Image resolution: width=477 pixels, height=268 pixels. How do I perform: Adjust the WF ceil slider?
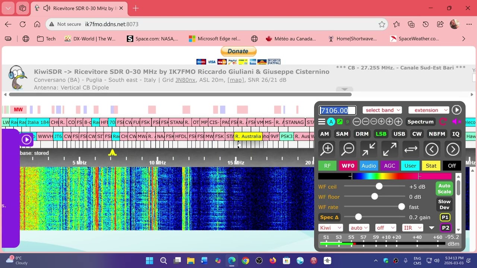pos(375,187)
